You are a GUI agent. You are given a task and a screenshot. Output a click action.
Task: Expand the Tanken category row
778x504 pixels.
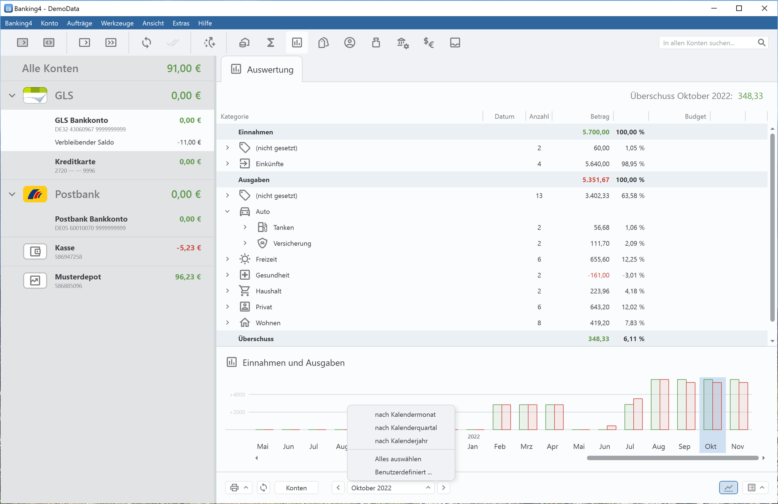tap(245, 227)
